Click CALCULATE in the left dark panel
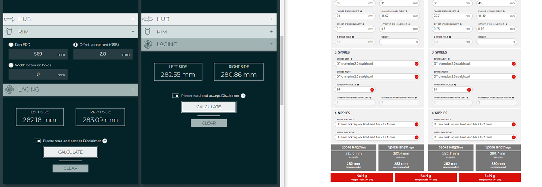Viewport: 542px width, 187px height. 70,152
